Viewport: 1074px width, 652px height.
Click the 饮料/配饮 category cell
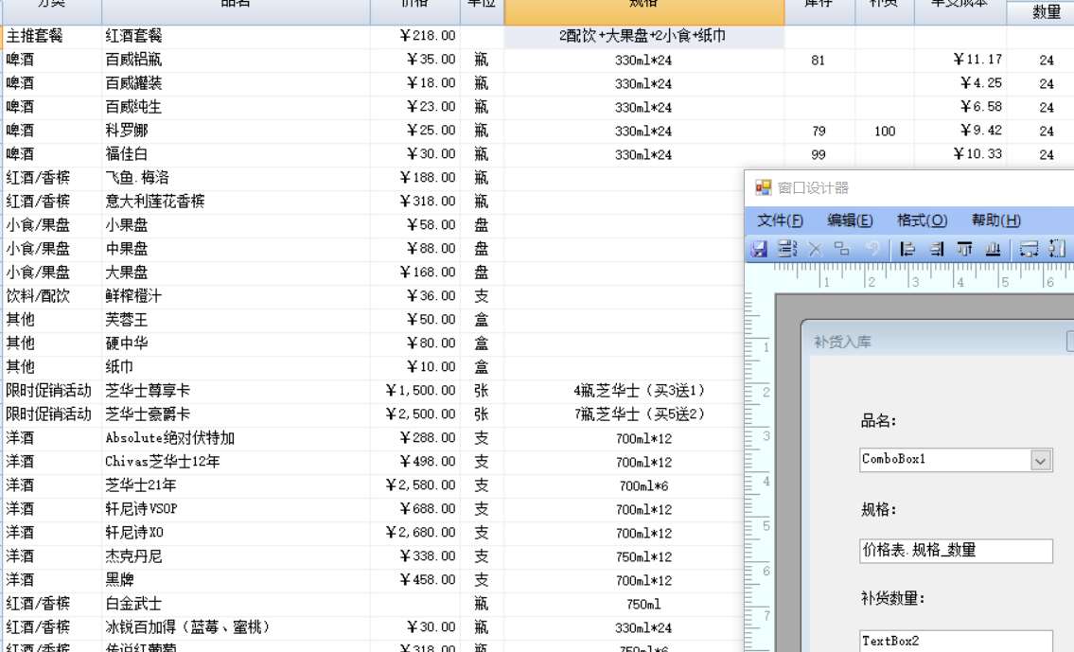53,296
